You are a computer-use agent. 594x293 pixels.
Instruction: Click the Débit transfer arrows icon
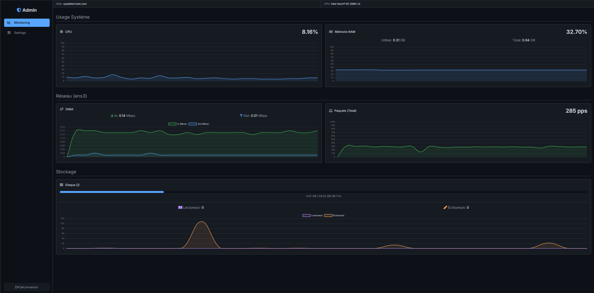click(62, 109)
